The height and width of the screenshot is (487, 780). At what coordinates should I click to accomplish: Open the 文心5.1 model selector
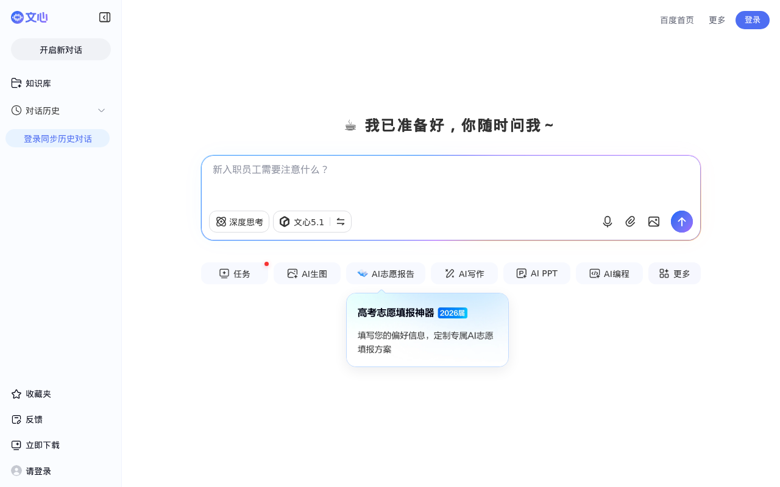(312, 222)
